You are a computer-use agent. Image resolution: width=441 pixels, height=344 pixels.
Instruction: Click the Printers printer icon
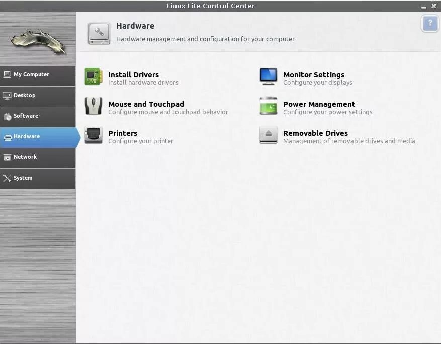[94, 135]
